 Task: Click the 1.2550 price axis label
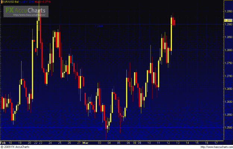[229, 115]
